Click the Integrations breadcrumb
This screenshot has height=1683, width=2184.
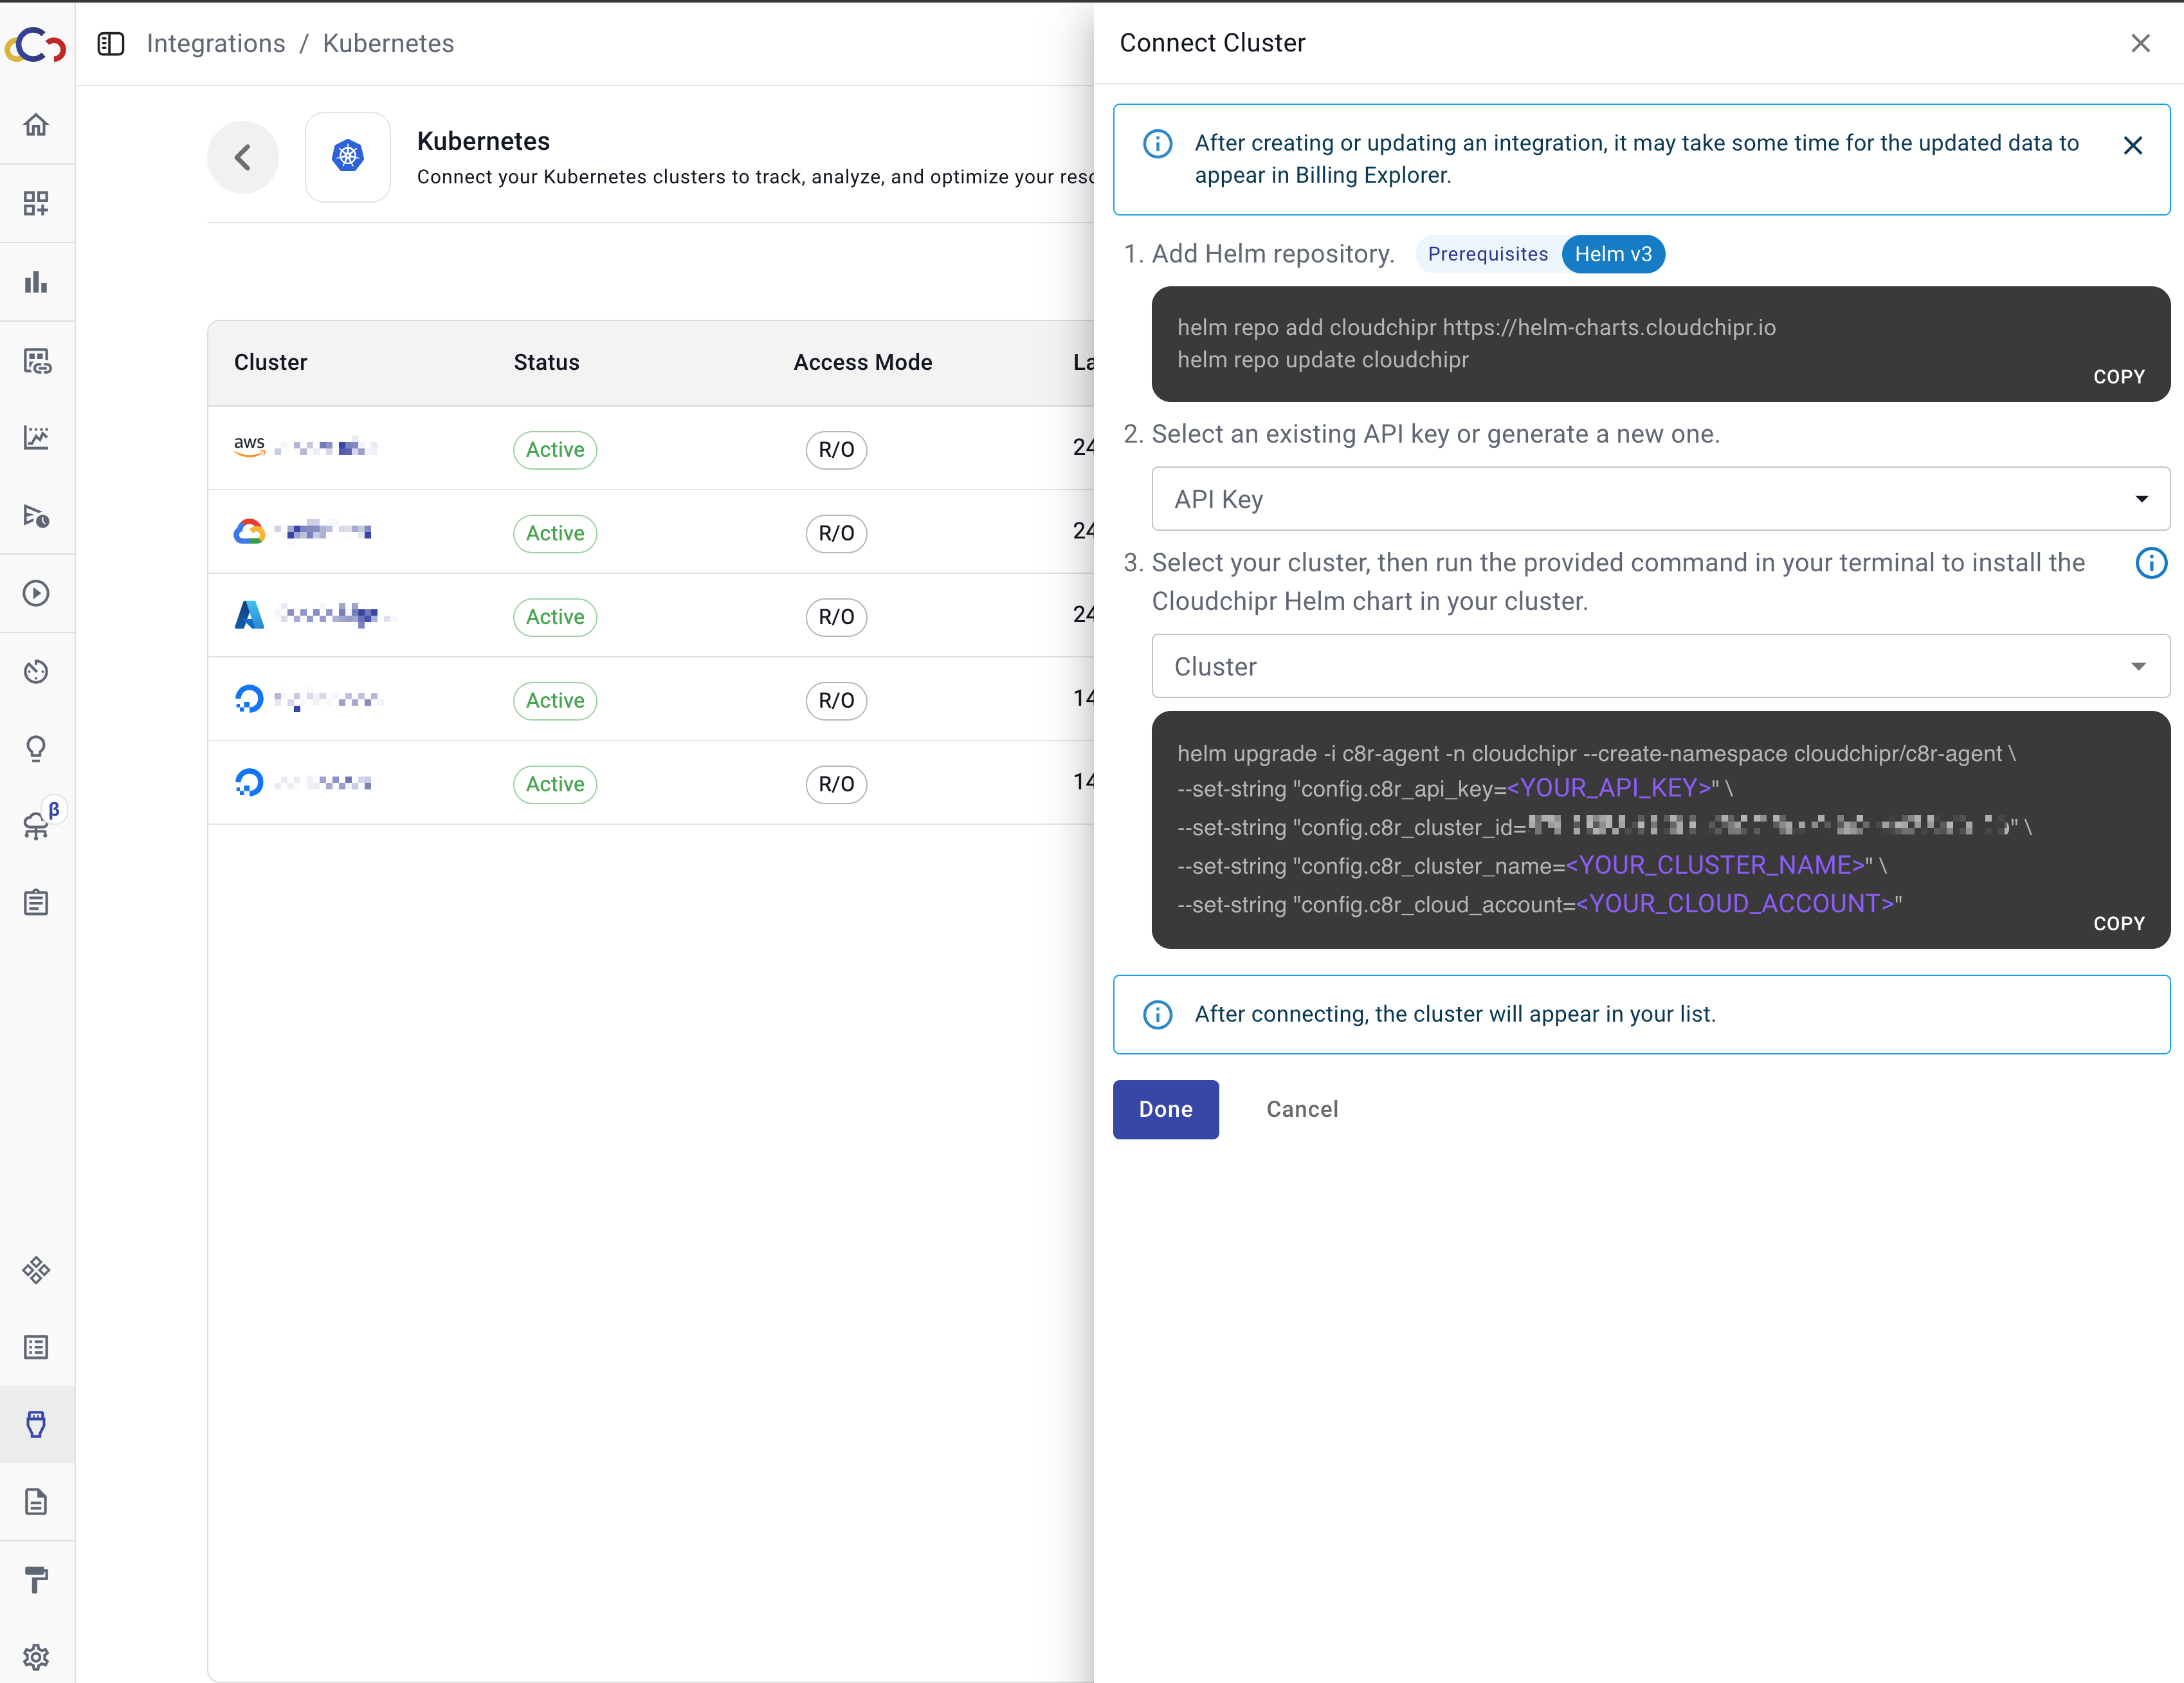point(216,44)
